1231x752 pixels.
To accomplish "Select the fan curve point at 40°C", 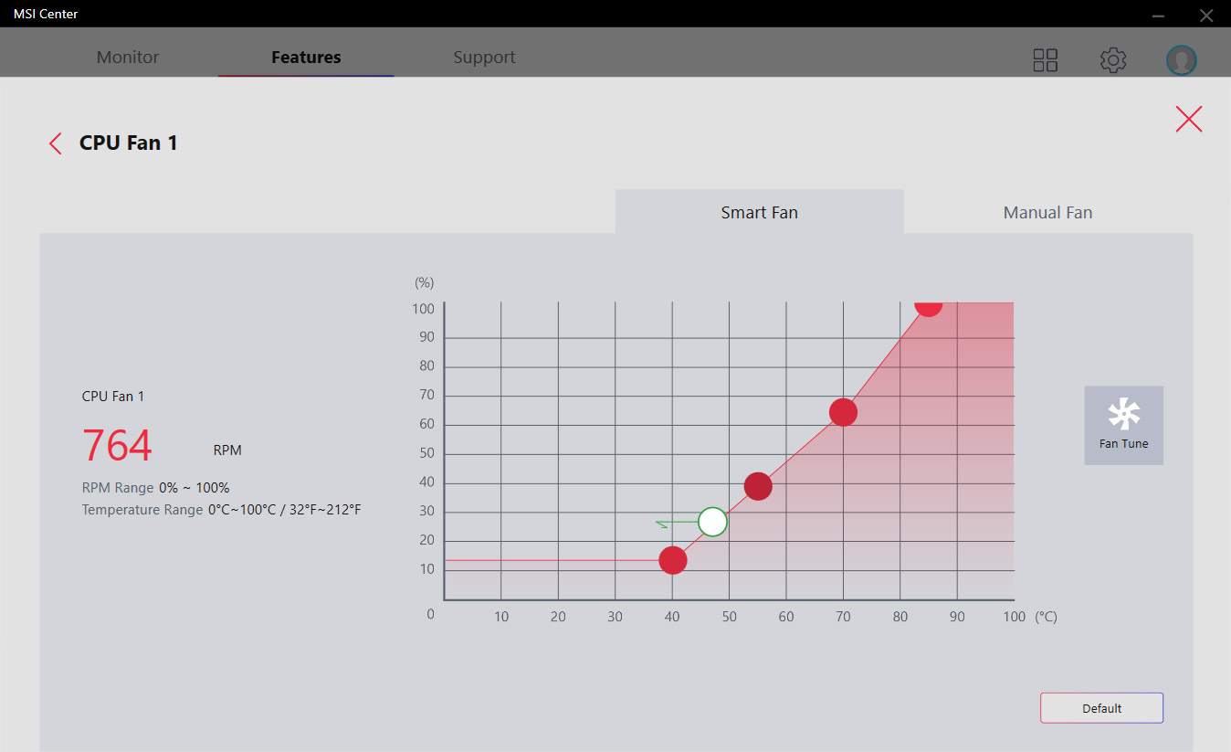I will click(673, 560).
